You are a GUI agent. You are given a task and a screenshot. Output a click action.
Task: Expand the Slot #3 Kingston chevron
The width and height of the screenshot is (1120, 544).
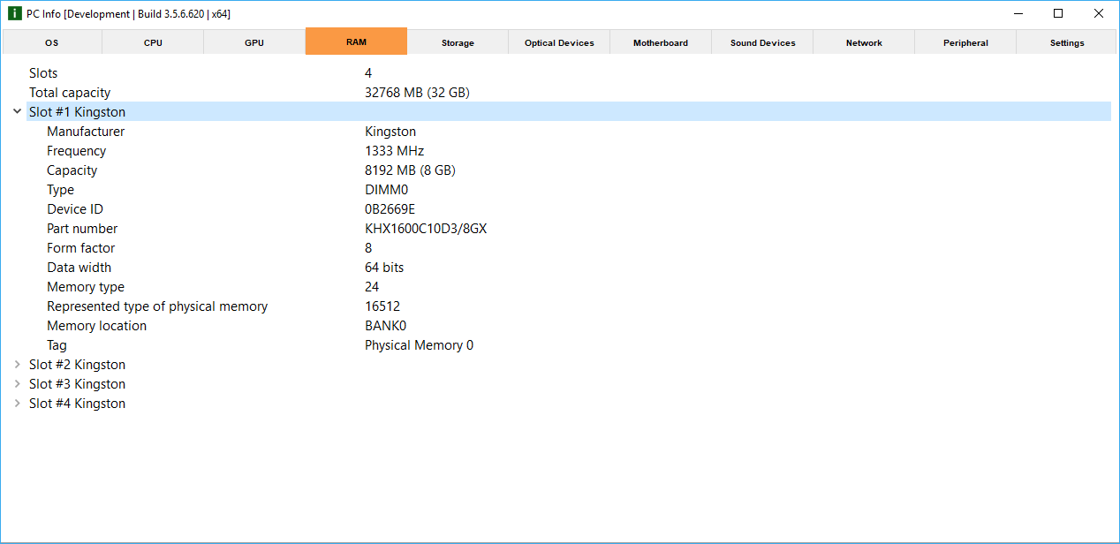(17, 384)
